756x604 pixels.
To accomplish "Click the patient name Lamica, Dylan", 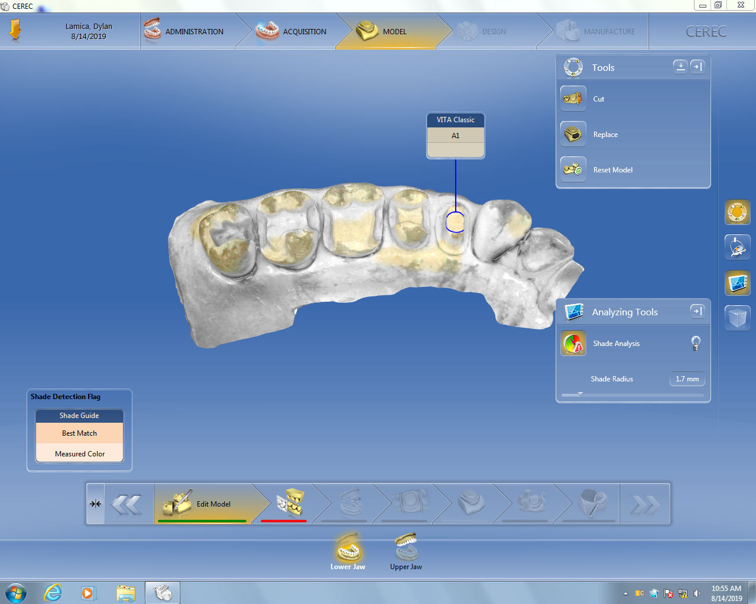I will [x=89, y=27].
